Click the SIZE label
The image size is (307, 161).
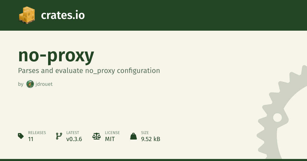pyautogui.click(x=145, y=133)
